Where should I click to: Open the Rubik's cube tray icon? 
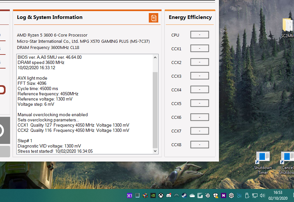[145, 195]
